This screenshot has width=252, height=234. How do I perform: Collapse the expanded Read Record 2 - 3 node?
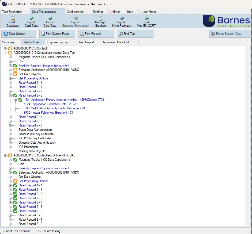pyautogui.click(x=10, y=95)
